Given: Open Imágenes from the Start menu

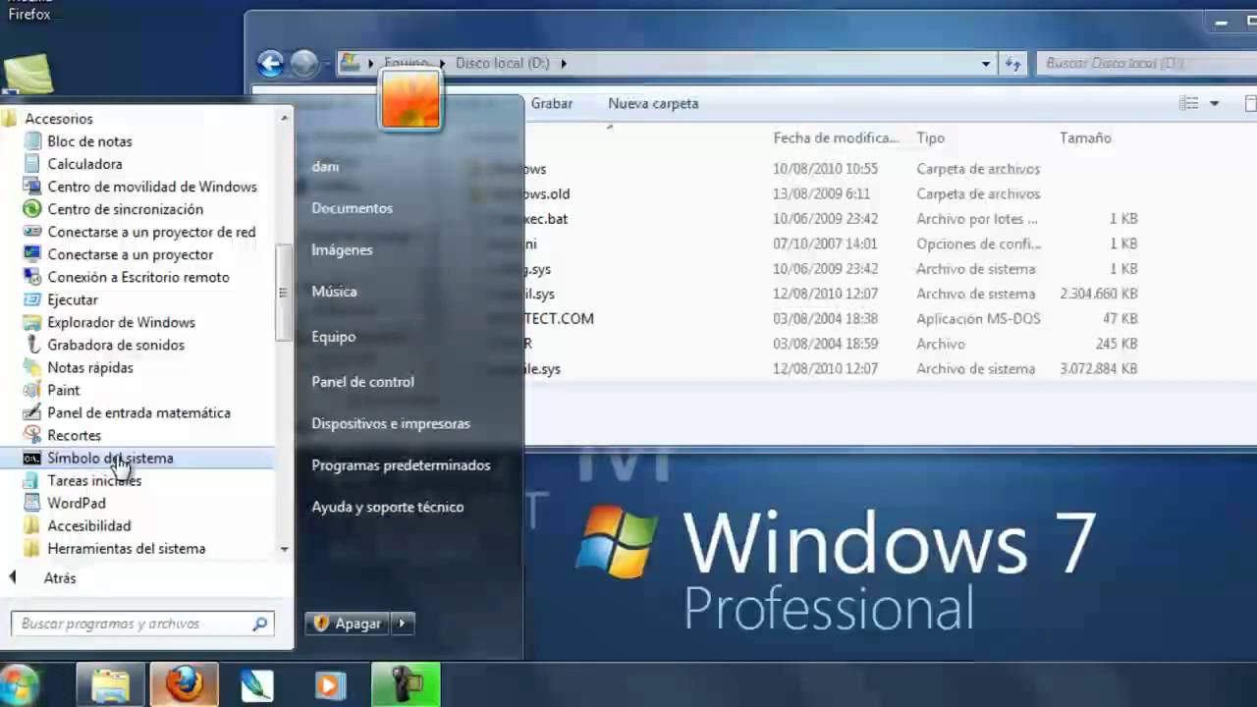Looking at the screenshot, I should (342, 249).
